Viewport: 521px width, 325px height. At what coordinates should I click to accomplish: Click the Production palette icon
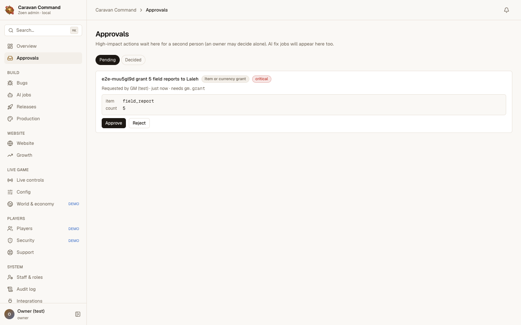[x=10, y=119]
